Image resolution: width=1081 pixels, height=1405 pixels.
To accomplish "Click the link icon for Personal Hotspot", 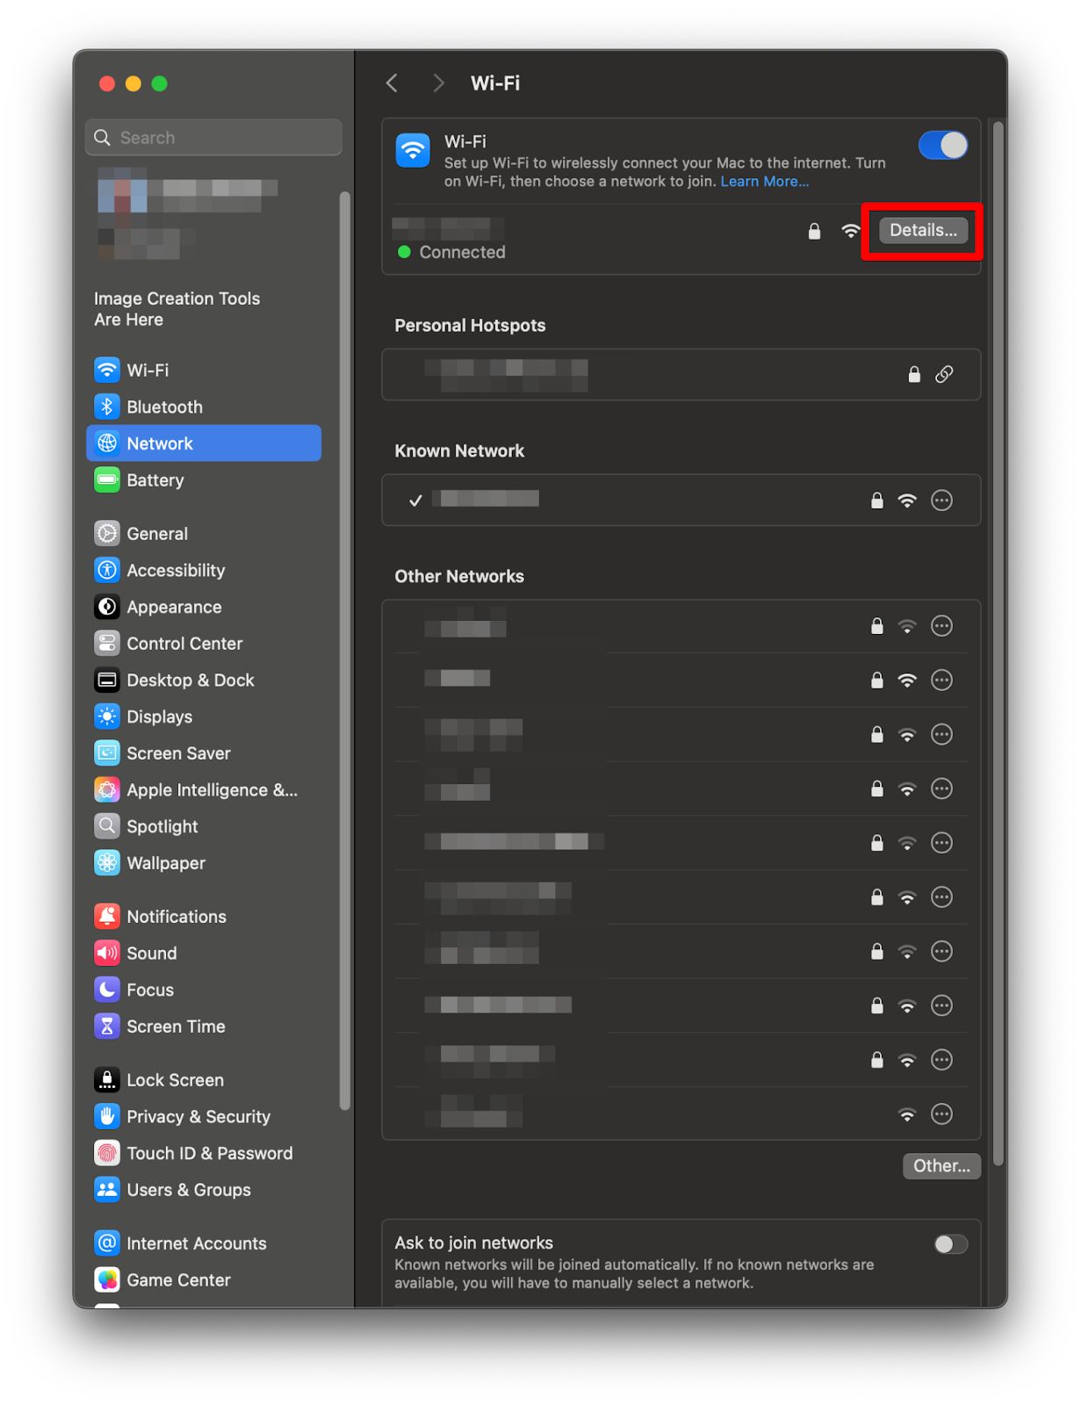I will click(x=944, y=374).
